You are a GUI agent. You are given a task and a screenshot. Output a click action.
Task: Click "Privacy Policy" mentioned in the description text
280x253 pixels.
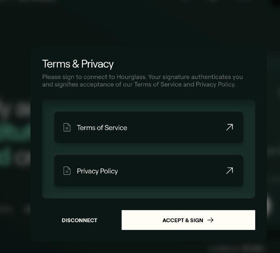[x=215, y=84]
